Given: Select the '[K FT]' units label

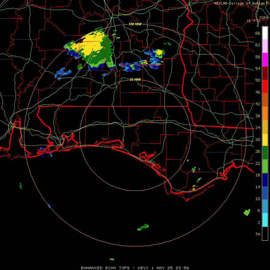Looking at the screenshot, I should [253, 21].
